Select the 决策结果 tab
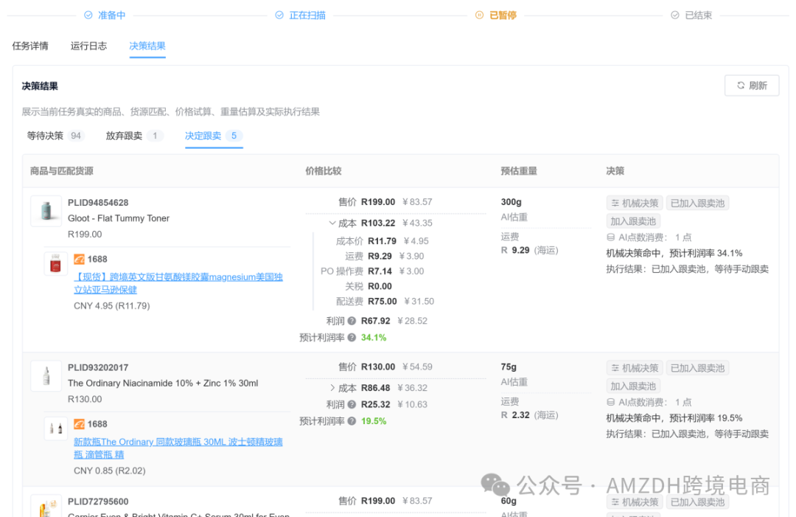796x517 pixels. coord(147,46)
